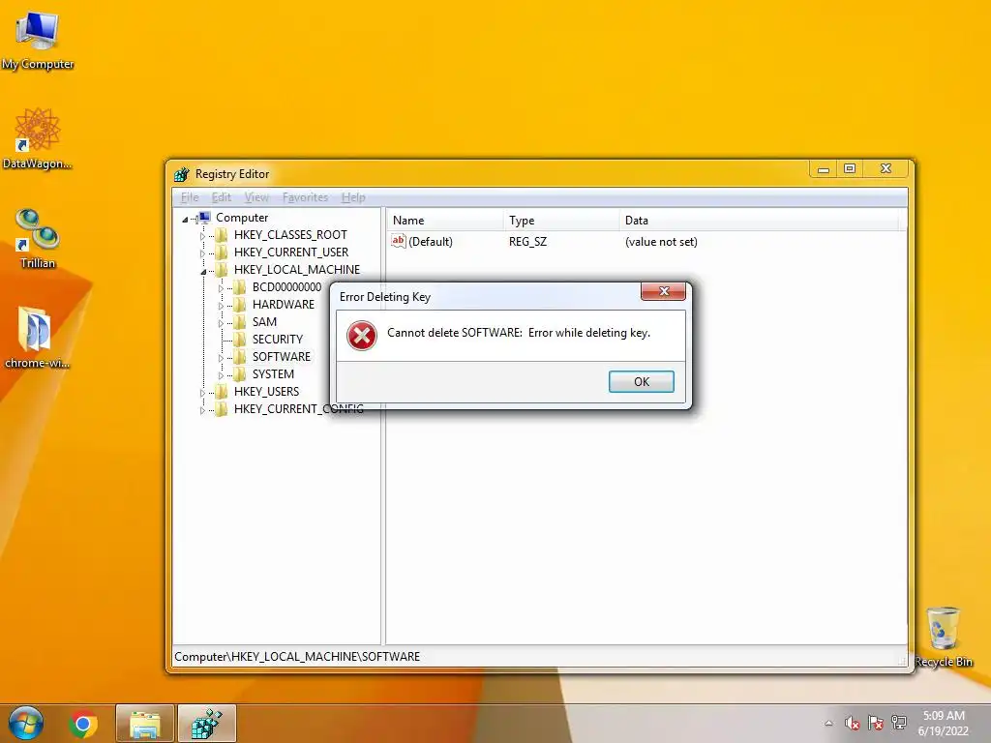Image resolution: width=991 pixels, height=743 pixels.
Task: Minimize the Registry Editor window
Action: 823,168
